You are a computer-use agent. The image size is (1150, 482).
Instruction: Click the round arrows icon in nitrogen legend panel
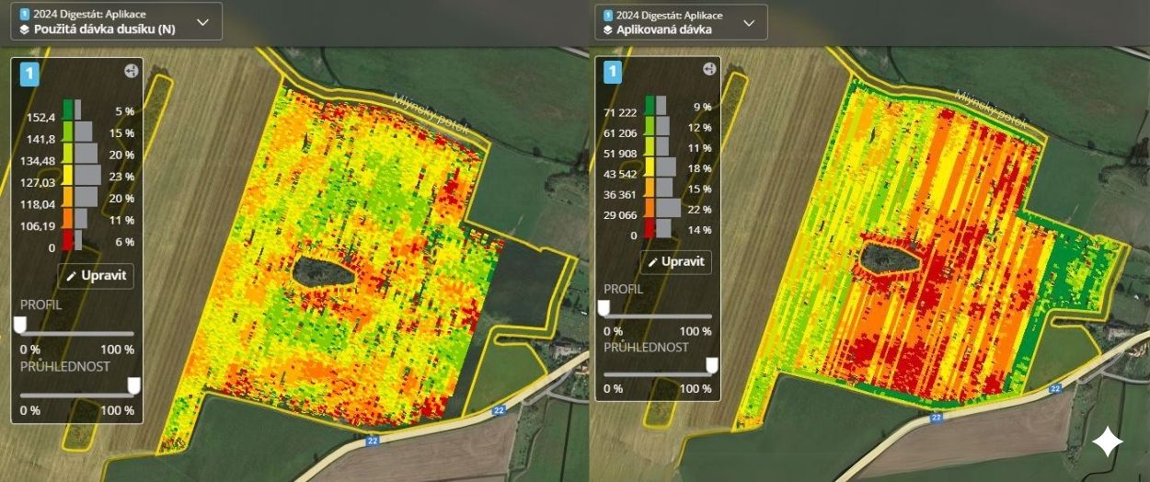(131, 71)
